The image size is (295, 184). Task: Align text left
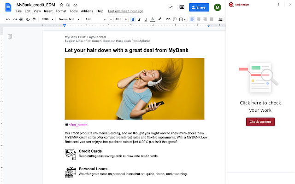[192, 19]
